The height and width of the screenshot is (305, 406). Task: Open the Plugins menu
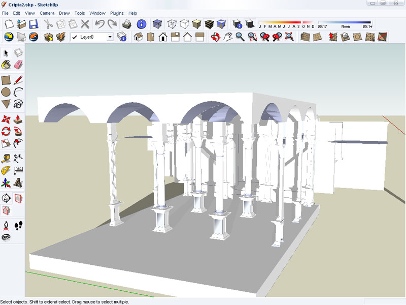[117, 13]
